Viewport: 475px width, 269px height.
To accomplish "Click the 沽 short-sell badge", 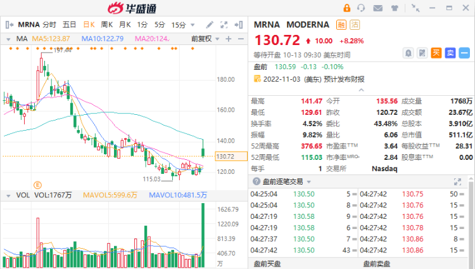I will pos(355,25).
